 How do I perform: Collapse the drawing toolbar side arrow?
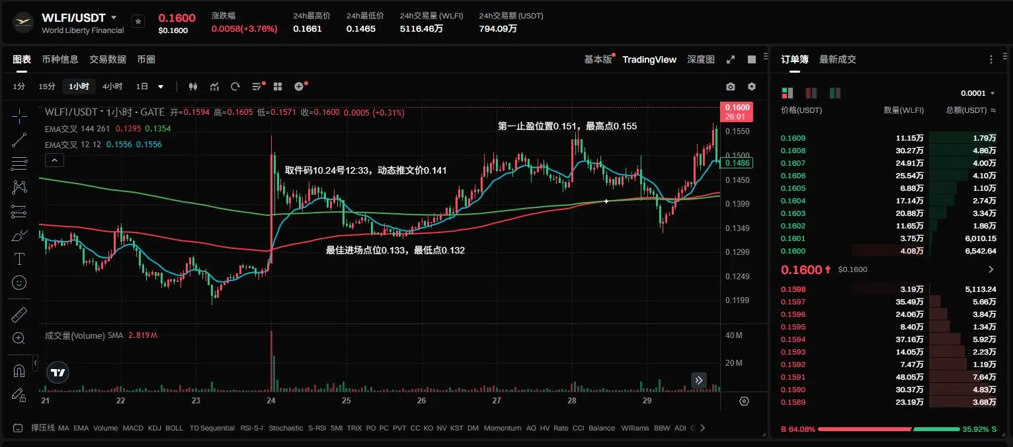(35, 362)
